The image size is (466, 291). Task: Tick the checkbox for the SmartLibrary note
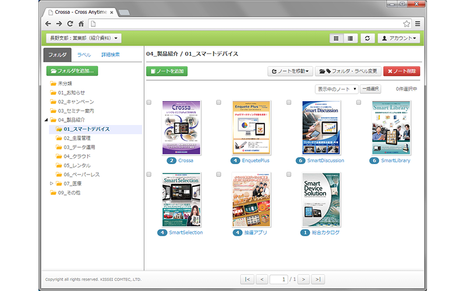pyautogui.click(x=359, y=102)
